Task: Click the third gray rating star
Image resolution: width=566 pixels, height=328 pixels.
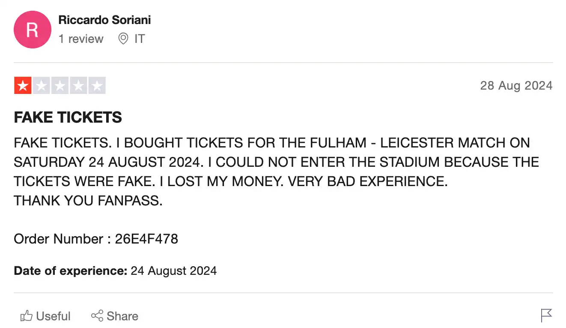Action: 60,86
